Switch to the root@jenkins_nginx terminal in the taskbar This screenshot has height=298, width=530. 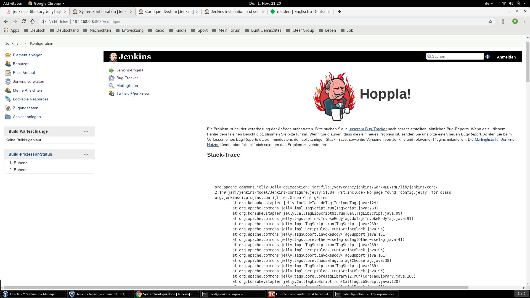[x=233, y=294]
